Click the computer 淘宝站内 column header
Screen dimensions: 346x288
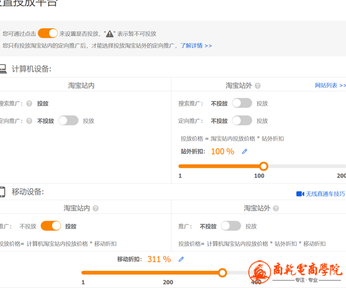[81, 86]
